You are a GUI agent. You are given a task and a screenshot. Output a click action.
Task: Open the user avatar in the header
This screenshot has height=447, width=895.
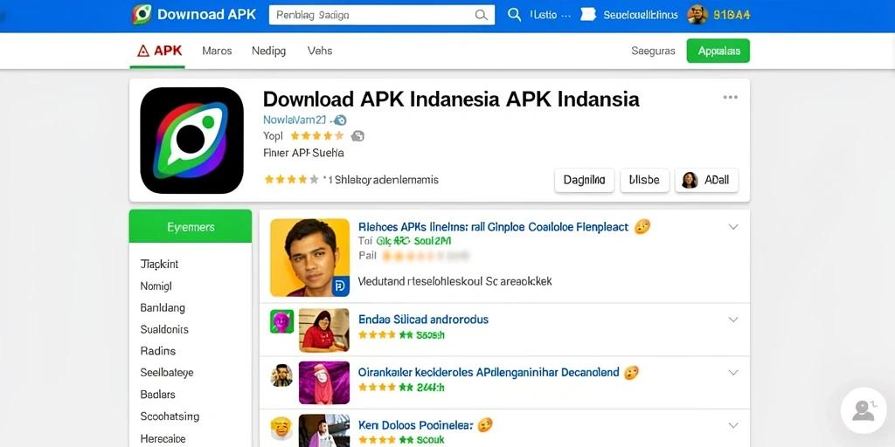pos(697,15)
